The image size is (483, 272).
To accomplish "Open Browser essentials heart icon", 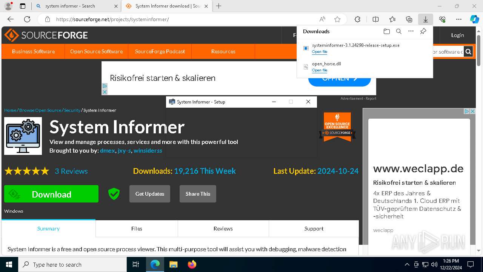I will pos(442,19).
